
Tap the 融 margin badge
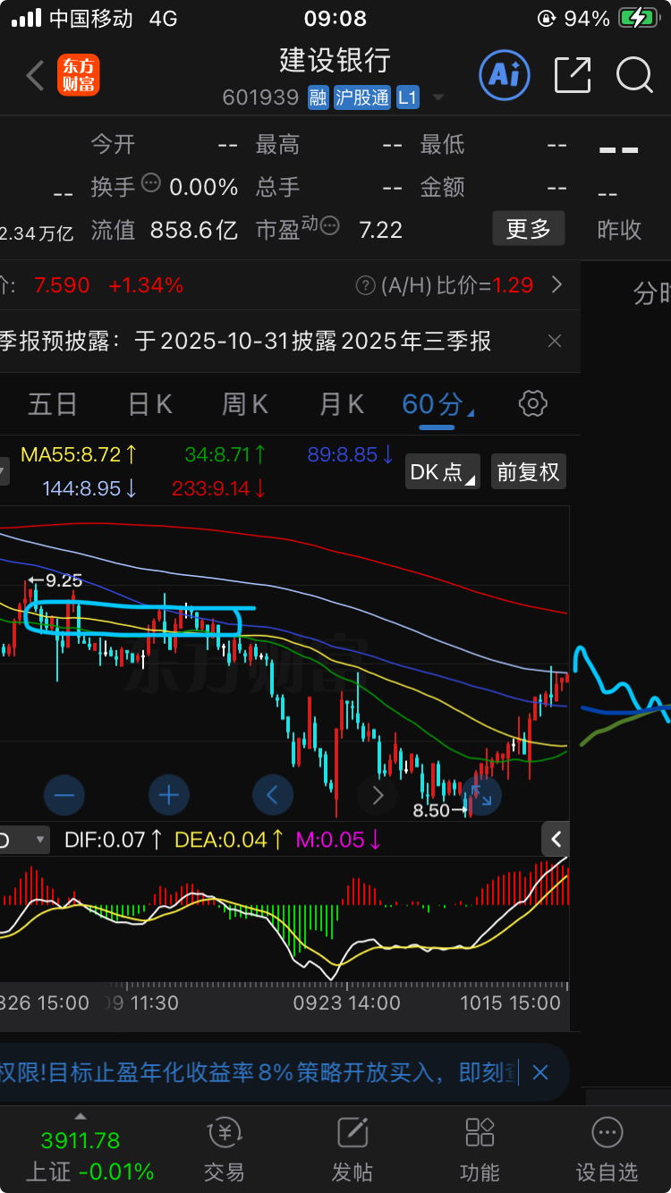[x=318, y=97]
